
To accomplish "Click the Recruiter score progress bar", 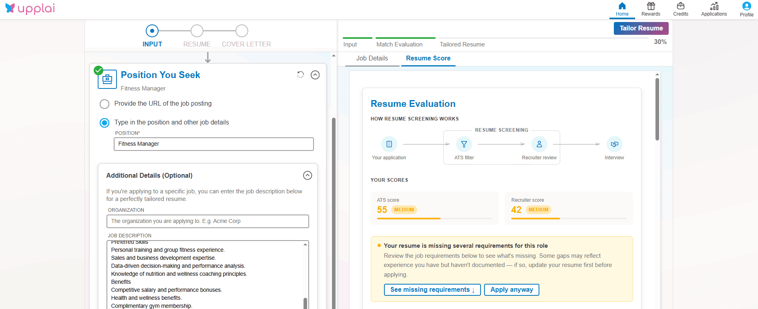I will [x=569, y=219].
